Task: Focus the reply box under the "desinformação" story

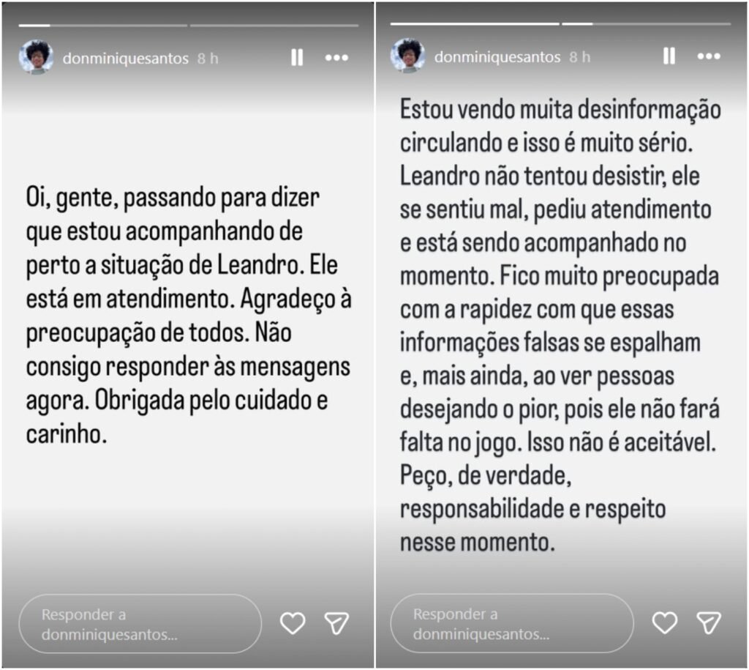Action: click(511, 623)
